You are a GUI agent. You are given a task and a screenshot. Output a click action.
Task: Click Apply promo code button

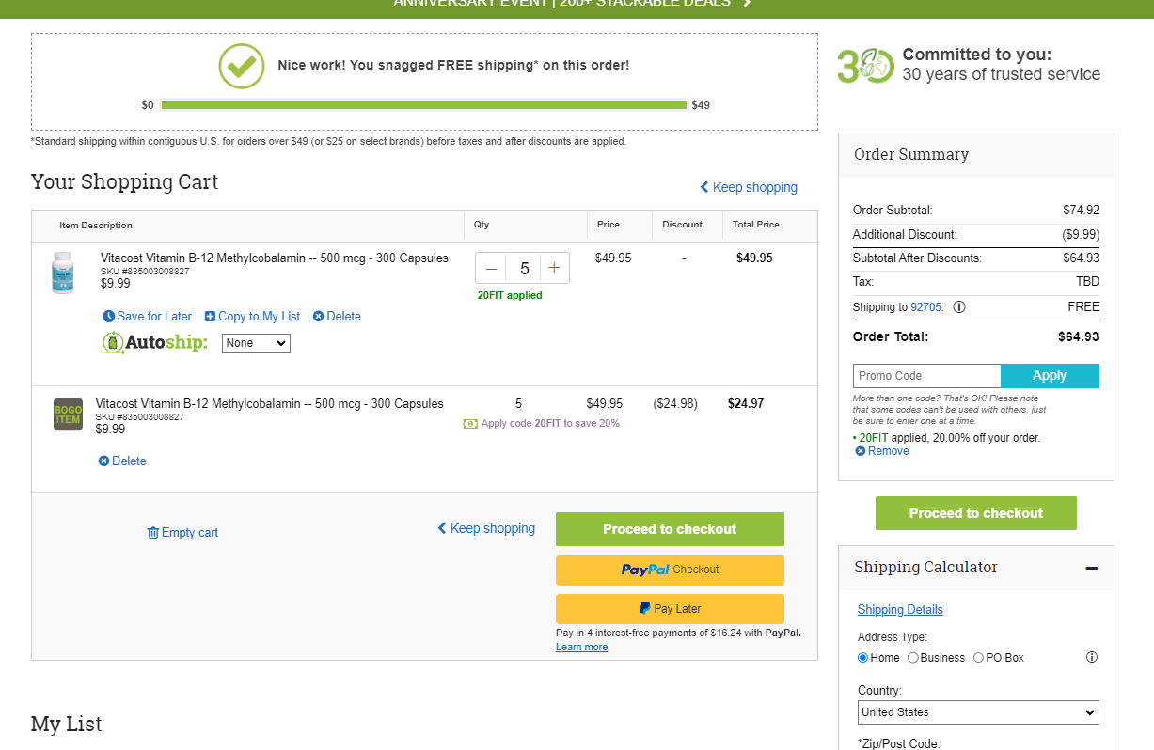pyautogui.click(x=1050, y=376)
